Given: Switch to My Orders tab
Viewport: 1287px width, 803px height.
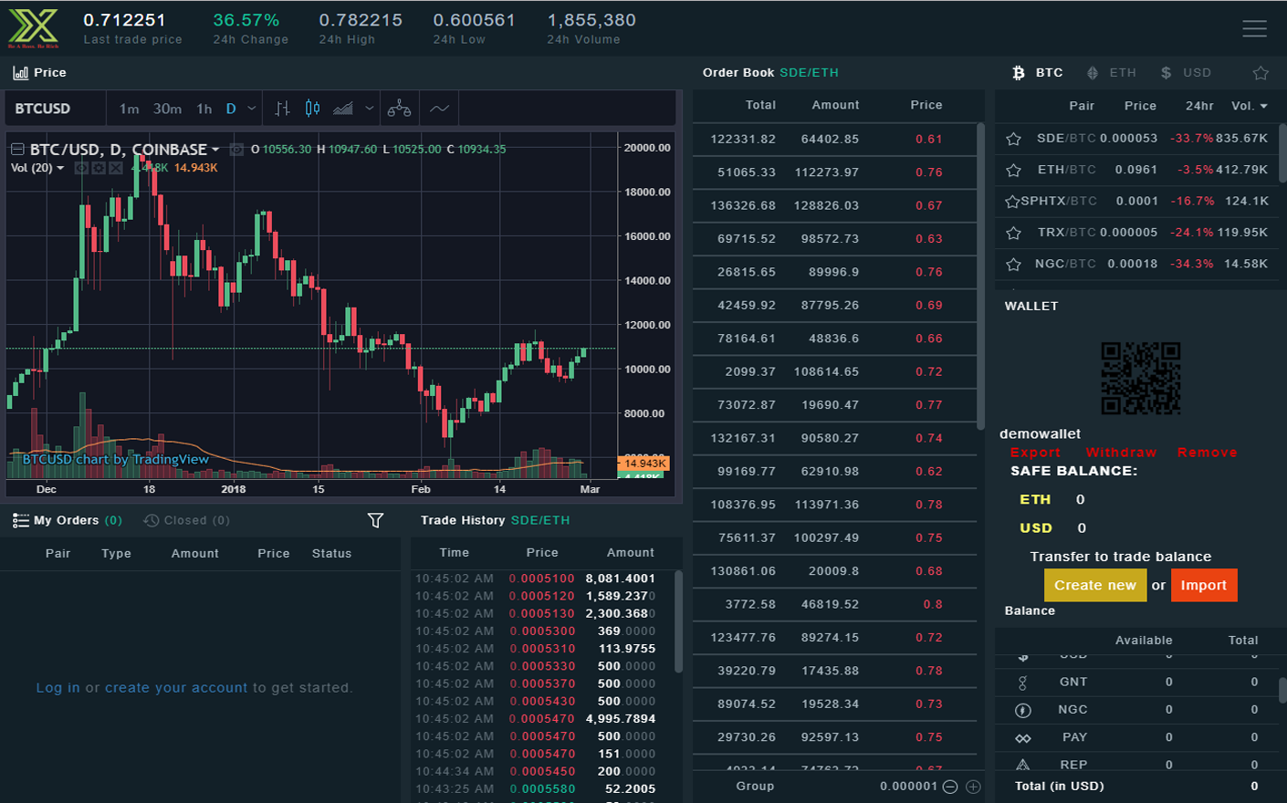Looking at the screenshot, I should [66, 520].
